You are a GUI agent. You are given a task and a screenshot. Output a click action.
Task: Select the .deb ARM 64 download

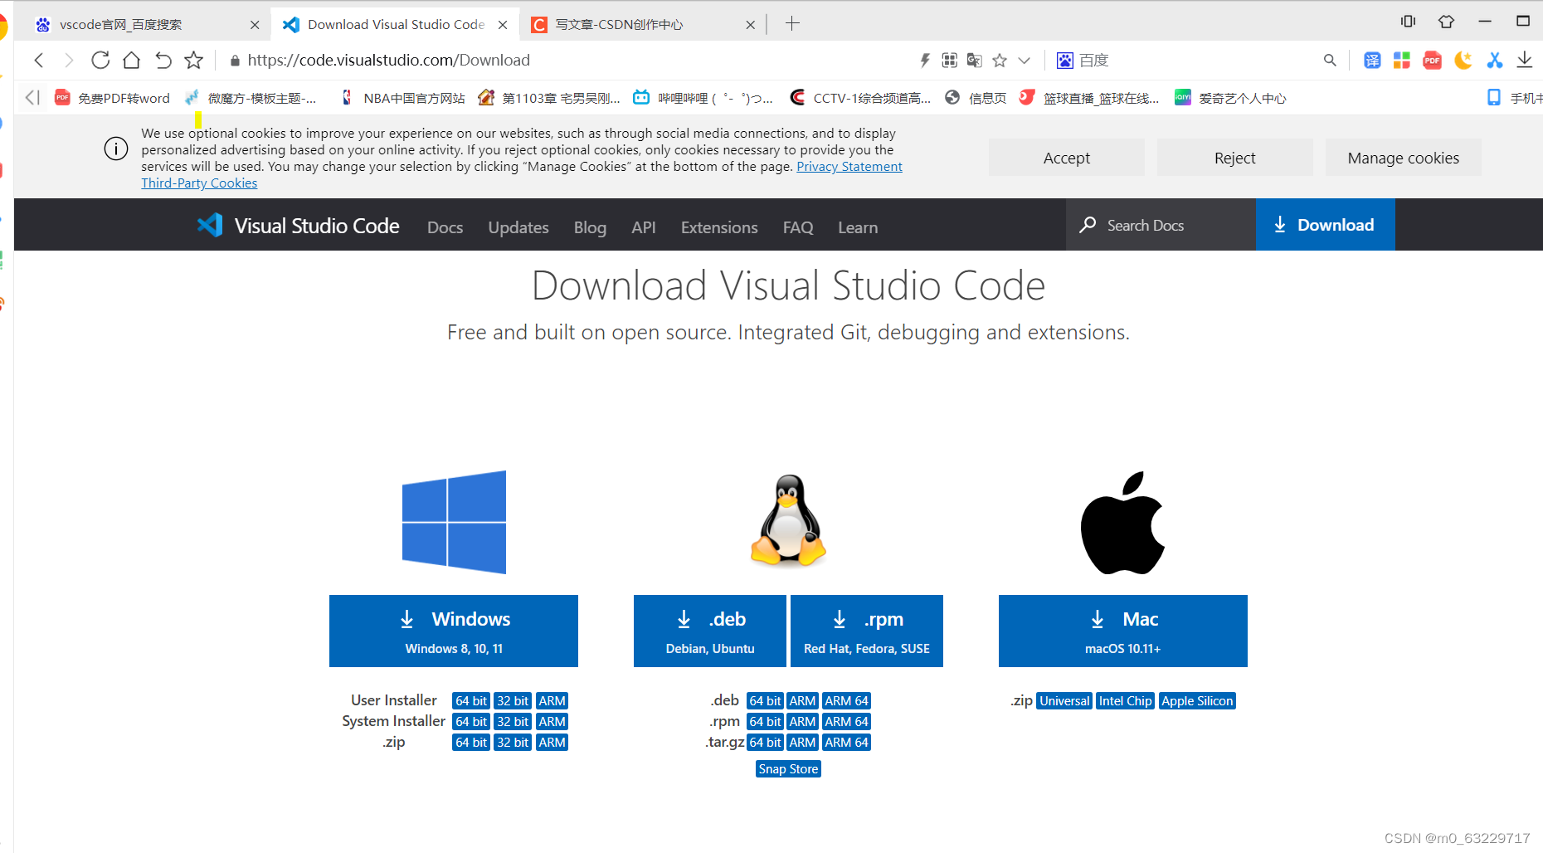pyautogui.click(x=846, y=701)
